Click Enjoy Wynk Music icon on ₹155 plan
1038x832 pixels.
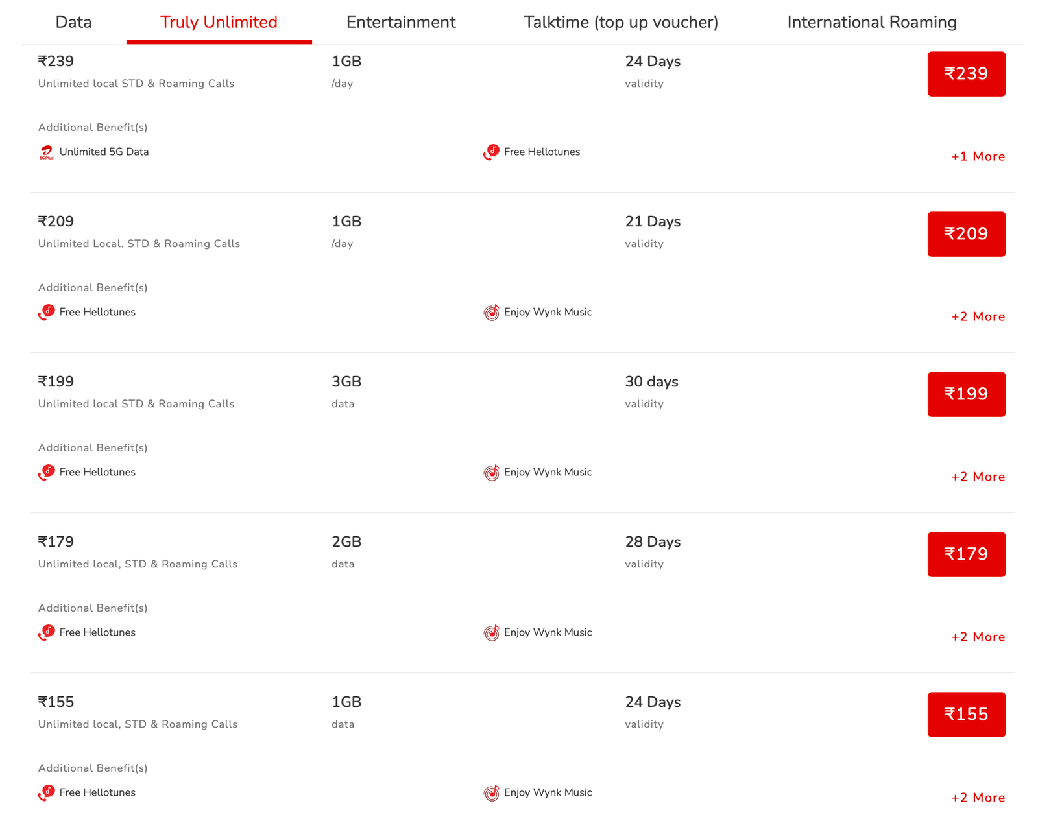[x=491, y=792]
